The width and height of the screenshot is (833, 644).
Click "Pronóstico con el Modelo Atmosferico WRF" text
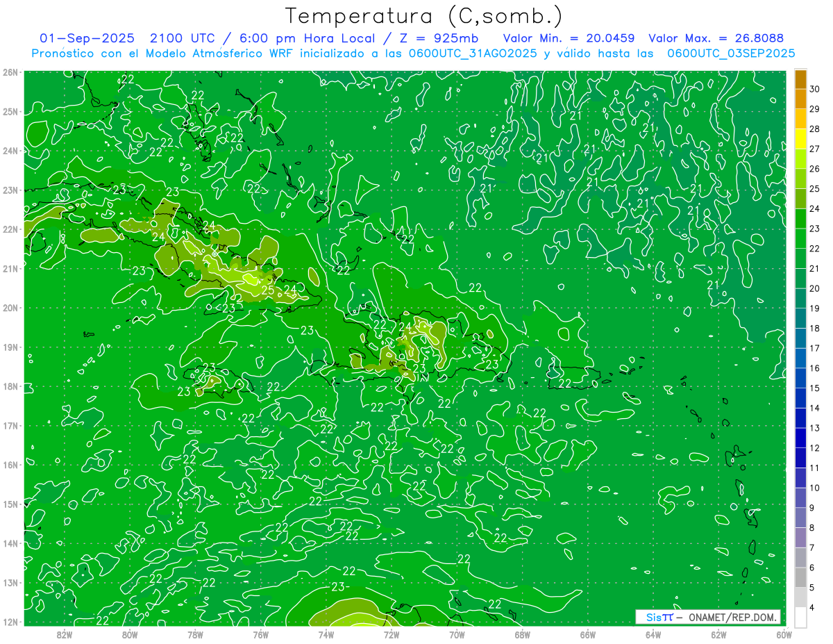pos(163,53)
